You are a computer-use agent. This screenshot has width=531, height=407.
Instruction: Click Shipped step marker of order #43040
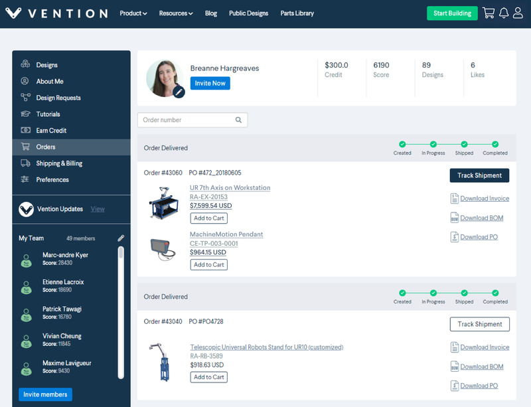coord(464,293)
